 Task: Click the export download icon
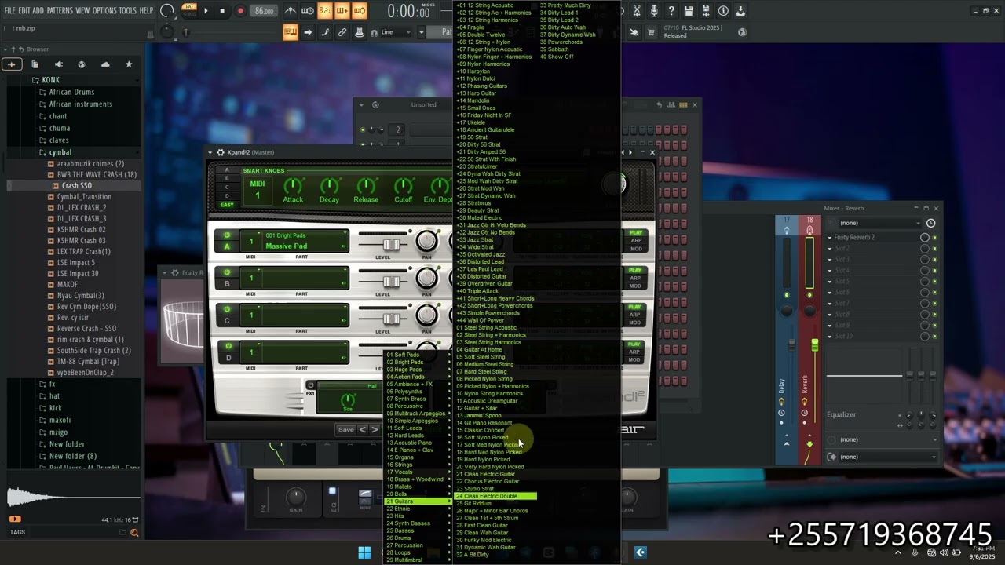pos(740,11)
